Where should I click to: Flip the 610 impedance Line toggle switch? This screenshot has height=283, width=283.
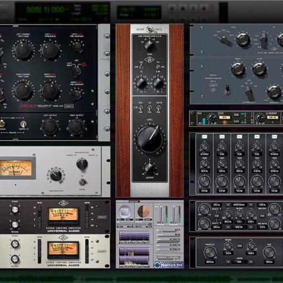(x=140, y=108)
